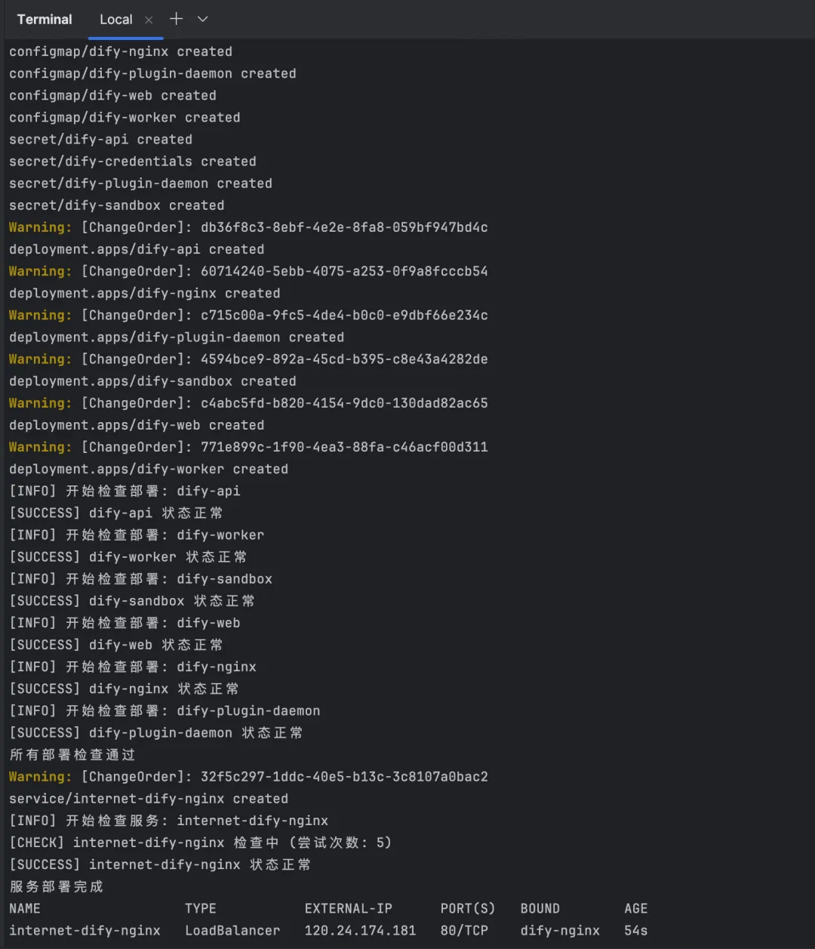The height and width of the screenshot is (949, 815).
Task: Click the Terminal panel title
Action: 44,19
